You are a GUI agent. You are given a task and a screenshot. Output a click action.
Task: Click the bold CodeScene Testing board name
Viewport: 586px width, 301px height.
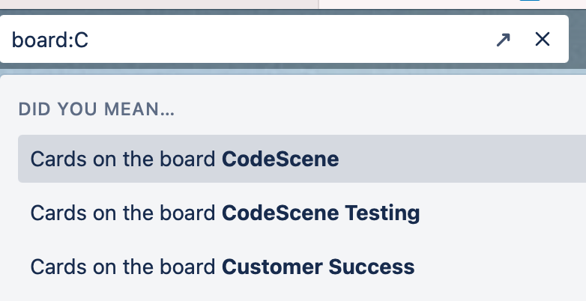click(321, 213)
